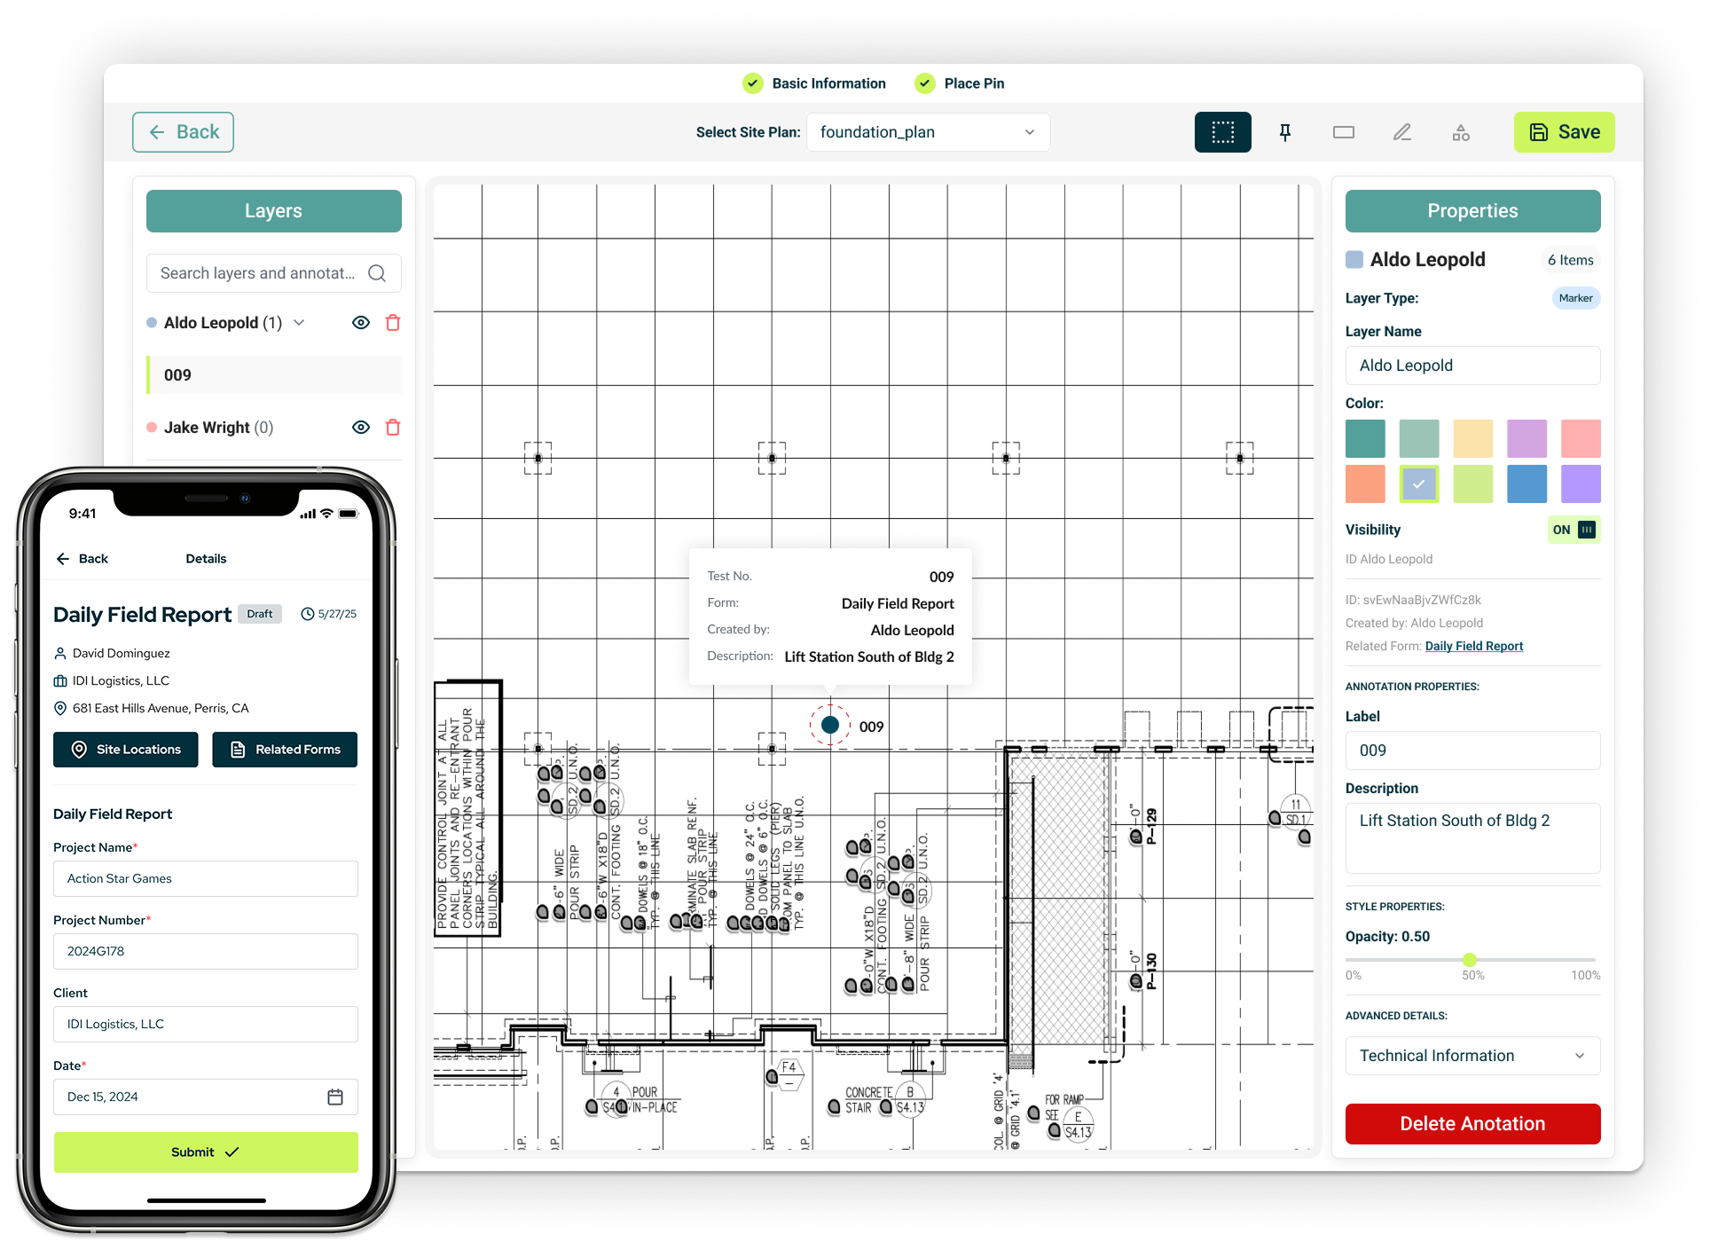Image resolution: width=1711 pixels, height=1250 pixels.
Task: Edit the Label field containing 009
Action: tap(1472, 751)
